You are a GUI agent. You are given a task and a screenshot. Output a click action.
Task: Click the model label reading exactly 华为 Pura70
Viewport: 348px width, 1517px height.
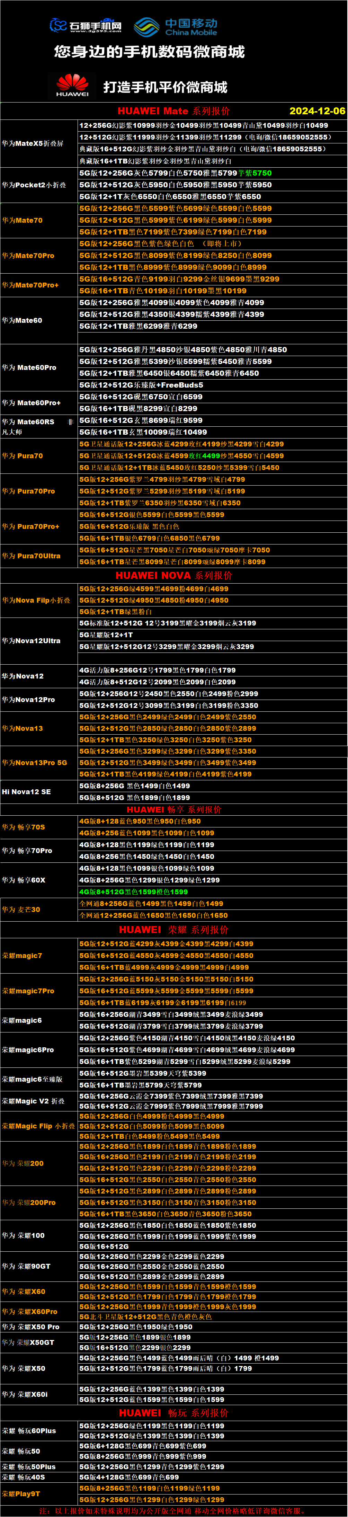click(x=23, y=456)
